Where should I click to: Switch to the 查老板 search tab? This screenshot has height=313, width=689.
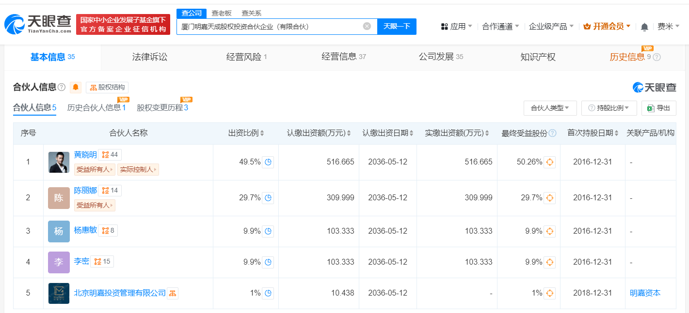pyautogui.click(x=221, y=13)
